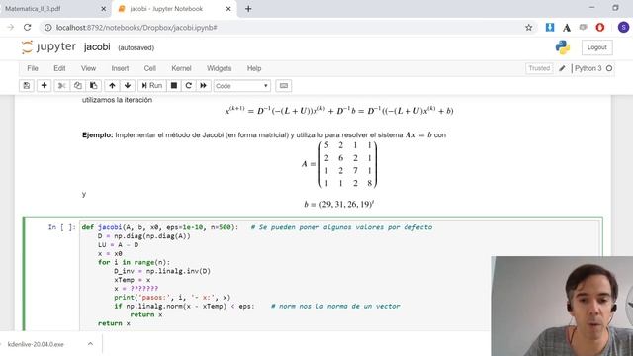This screenshot has width=633, height=356.
Task: Click the vector b equation line
Action: click(338, 204)
